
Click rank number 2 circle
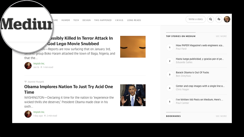point(170,61)
